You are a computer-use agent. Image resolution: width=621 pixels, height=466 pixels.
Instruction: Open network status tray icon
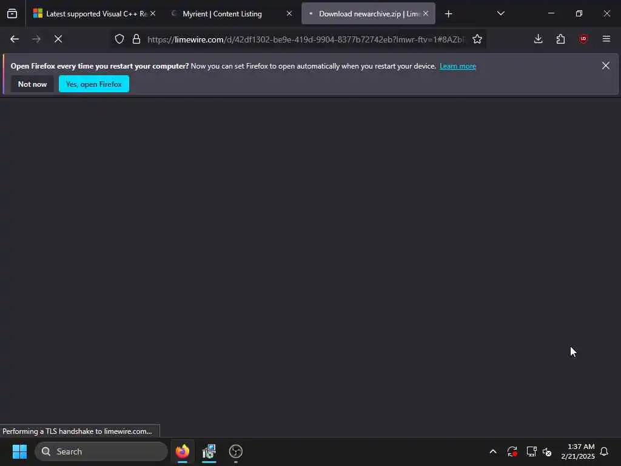pyautogui.click(x=531, y=451)
